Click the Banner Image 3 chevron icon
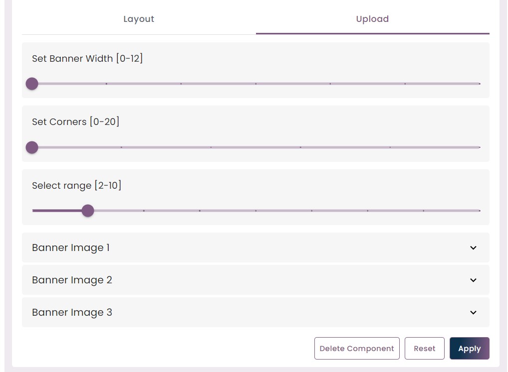This screenshot has height=372, width=508. [473, 313]
